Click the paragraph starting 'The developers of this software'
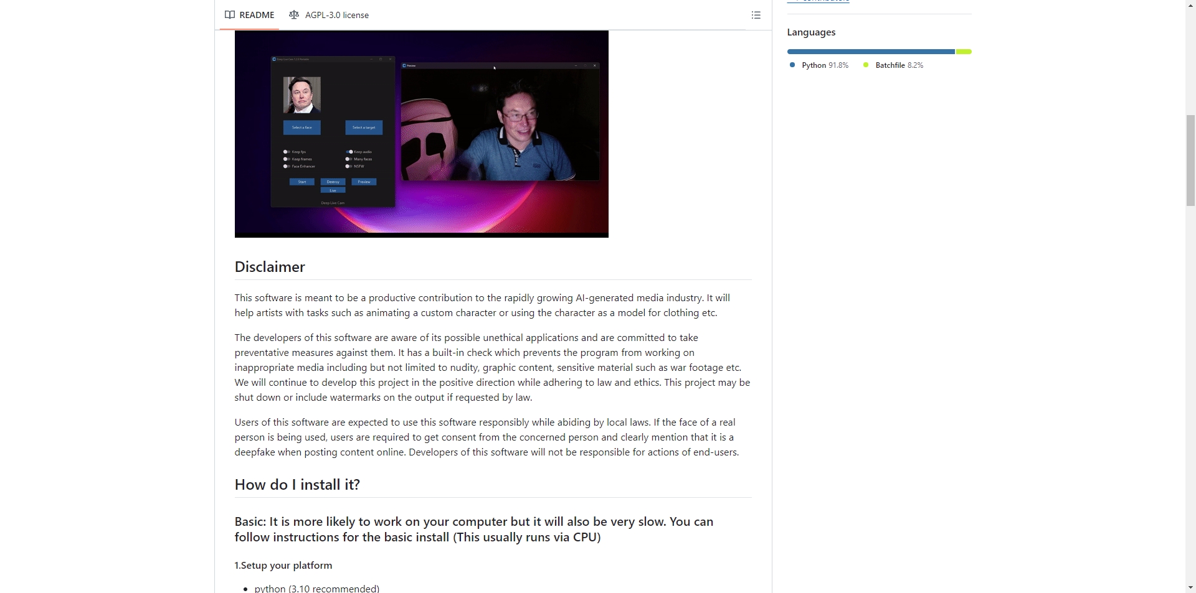Viewport: 1196px width, 593px height. (493, 368)
